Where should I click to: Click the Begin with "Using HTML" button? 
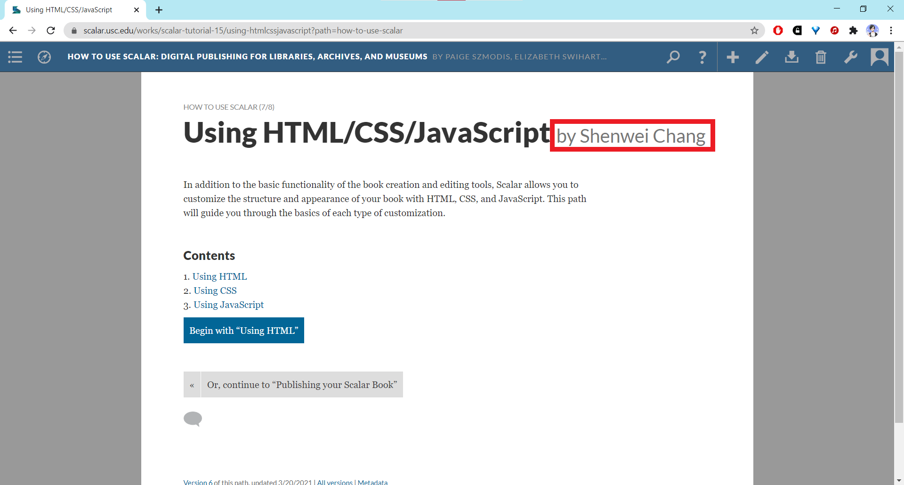tap(243, 331)
